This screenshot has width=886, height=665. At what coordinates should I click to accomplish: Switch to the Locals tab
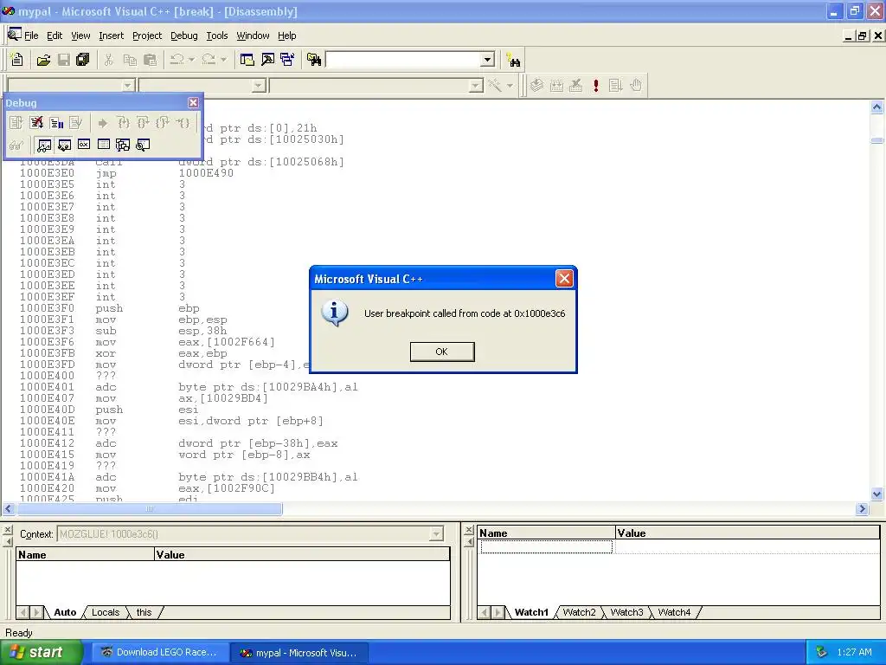click(x=105, y=612)
